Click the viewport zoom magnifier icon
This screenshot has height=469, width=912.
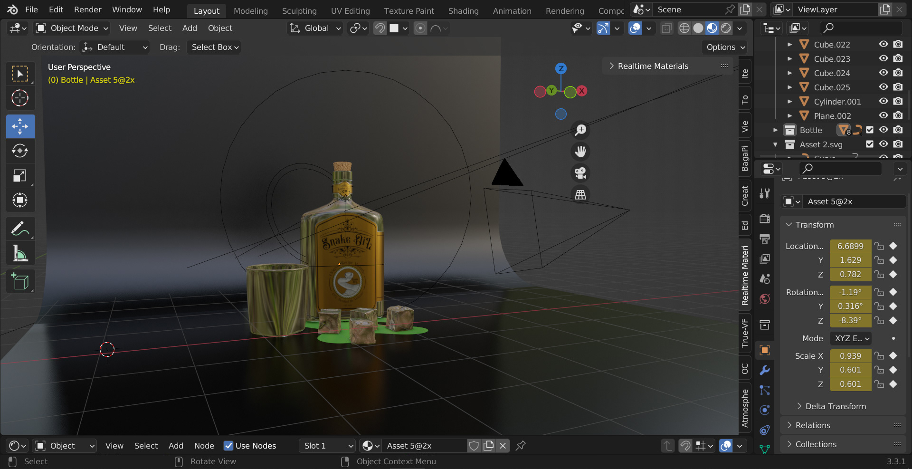coord(580,130)
